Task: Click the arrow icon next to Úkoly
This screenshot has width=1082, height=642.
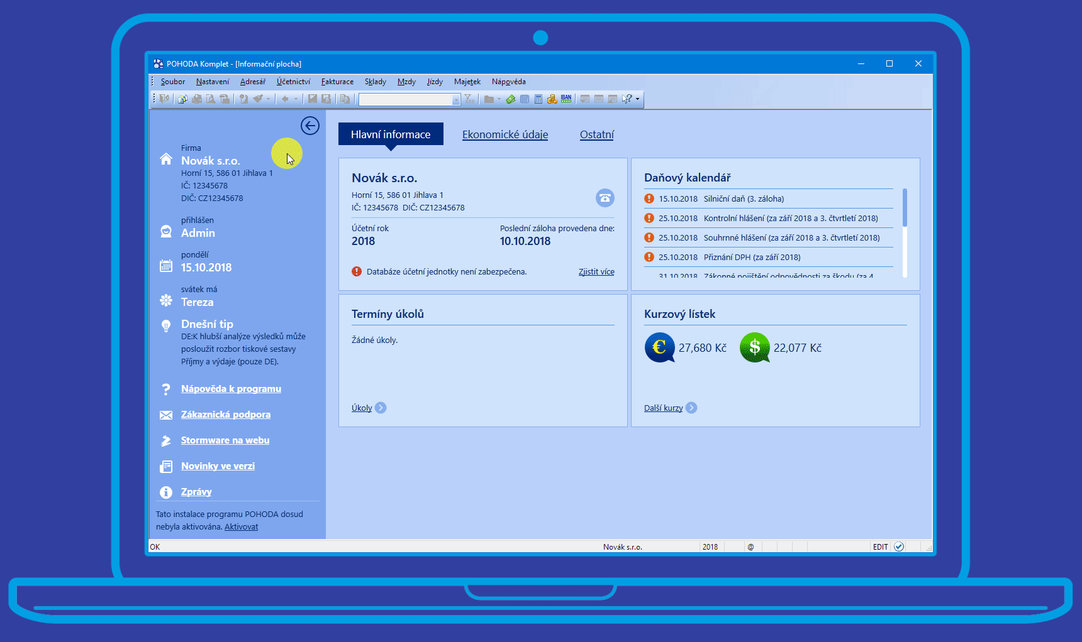Action: (381, 408)
